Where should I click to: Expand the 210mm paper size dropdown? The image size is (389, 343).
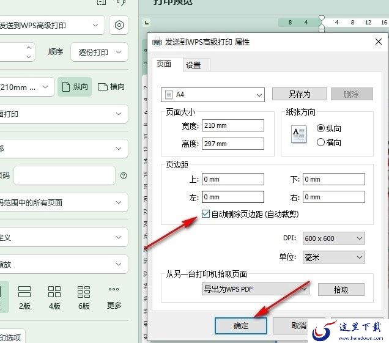pos(26,87)
